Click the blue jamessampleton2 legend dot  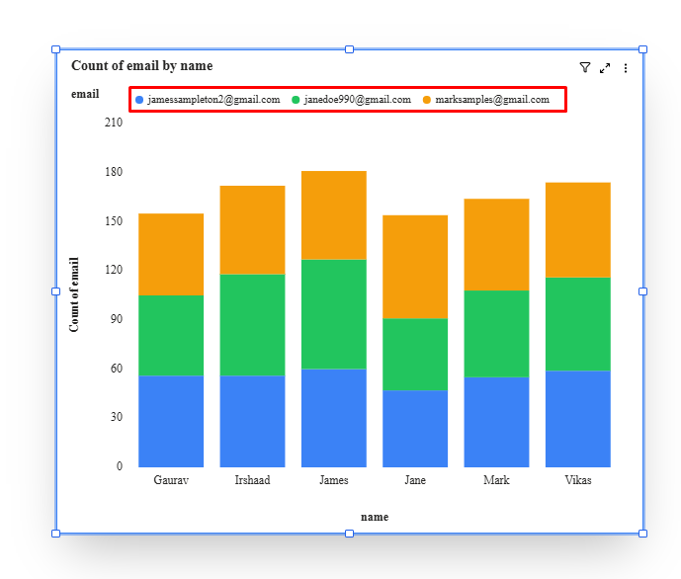[139, 100]
